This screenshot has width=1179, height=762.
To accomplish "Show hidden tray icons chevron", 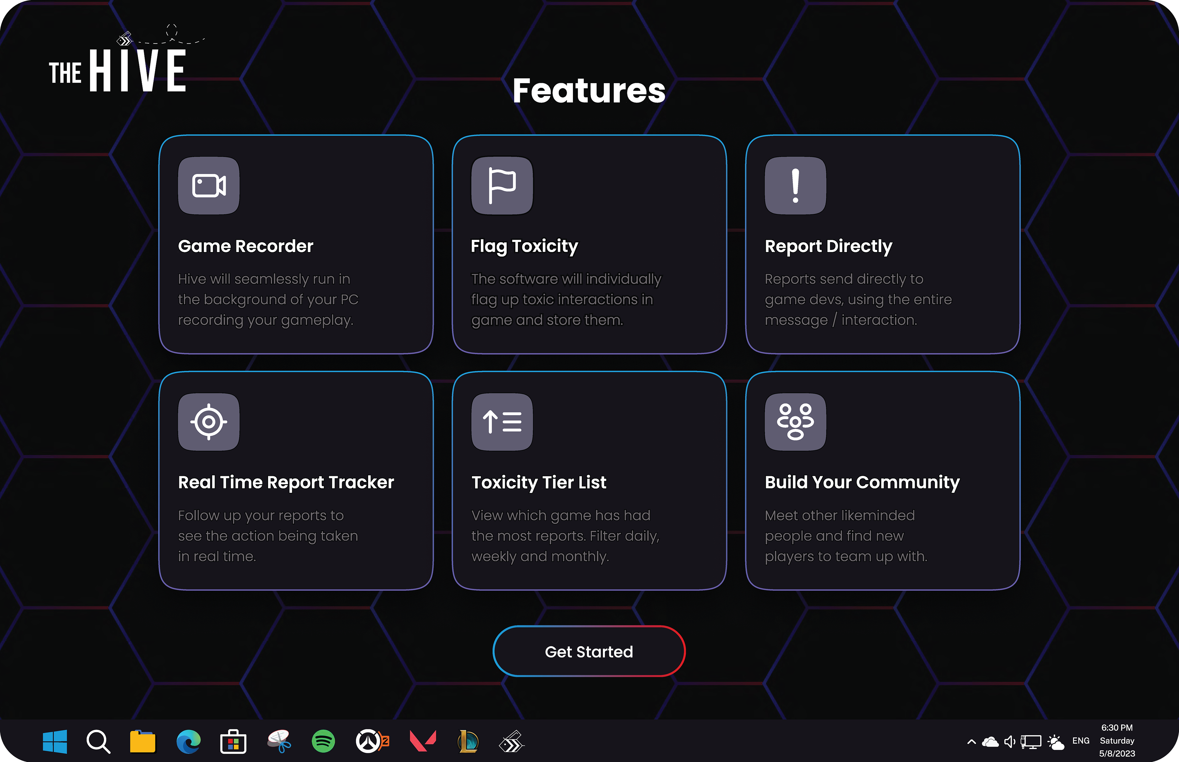I will click(972, 742).
